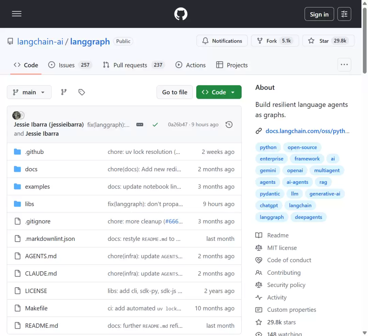Expand the green Code dropdown

pos(219,92)
